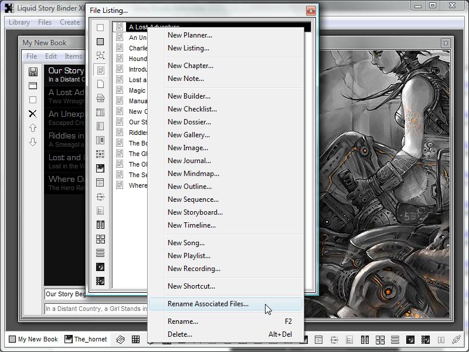The height and width of the screenshot is (352, 469).
Task: Click the empty white square atop File Listing sidebar
Action: (x=100, y=28)
